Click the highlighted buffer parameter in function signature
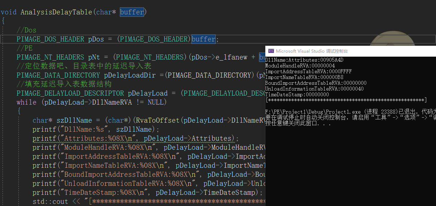Viewport: 436px width, 206px height. pos(132,12)
